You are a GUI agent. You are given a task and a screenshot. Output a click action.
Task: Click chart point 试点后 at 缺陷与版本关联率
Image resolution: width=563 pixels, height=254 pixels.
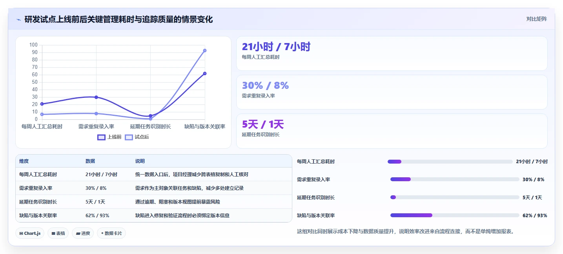click(205, 50)
